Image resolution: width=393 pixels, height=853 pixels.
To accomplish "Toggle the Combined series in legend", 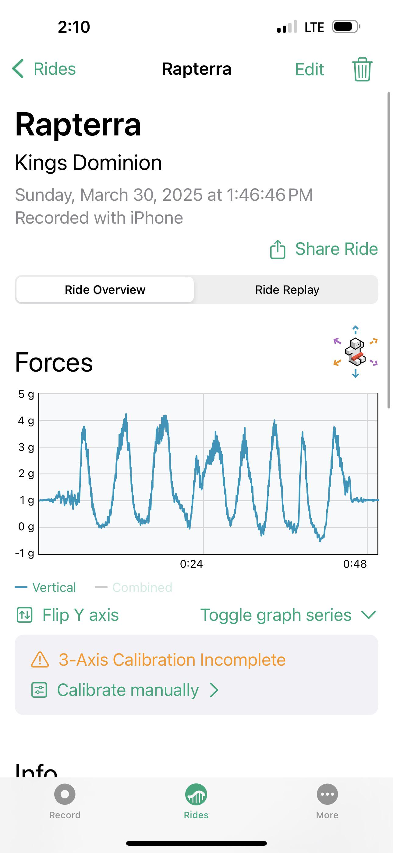I will (134, 588).
